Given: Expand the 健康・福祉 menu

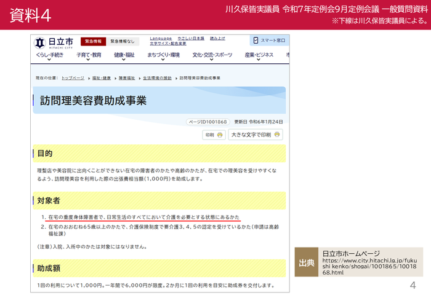Looking at the screenshot, I should [124, 56].
